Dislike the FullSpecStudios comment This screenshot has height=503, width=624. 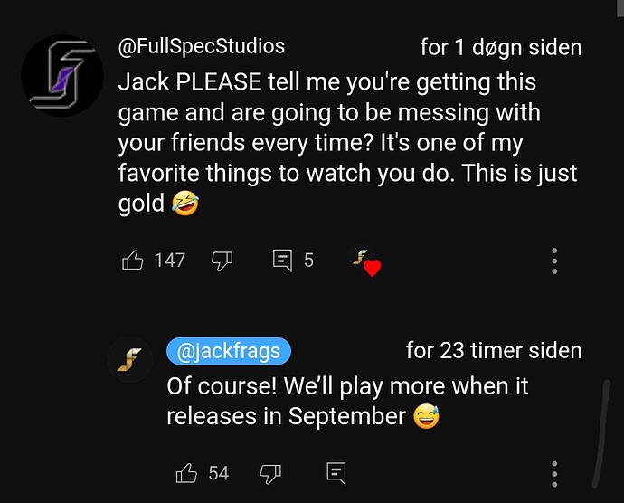click(x=222, y=261)
